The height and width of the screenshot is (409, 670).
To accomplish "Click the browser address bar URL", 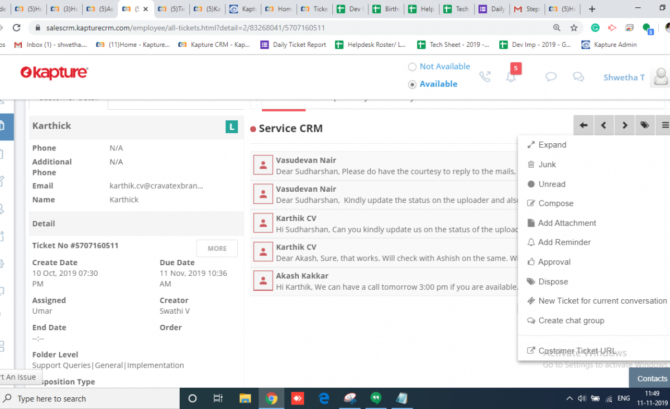I will point(184,28).
